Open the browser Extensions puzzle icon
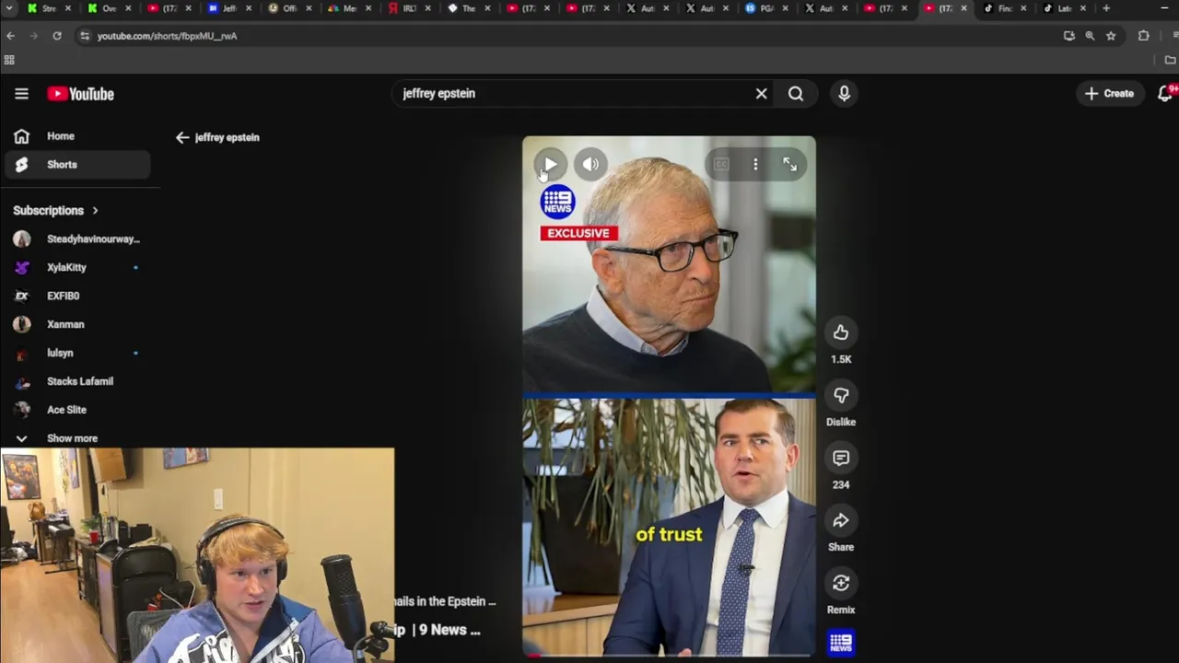1179x663 pixels. coord(1143,36)
